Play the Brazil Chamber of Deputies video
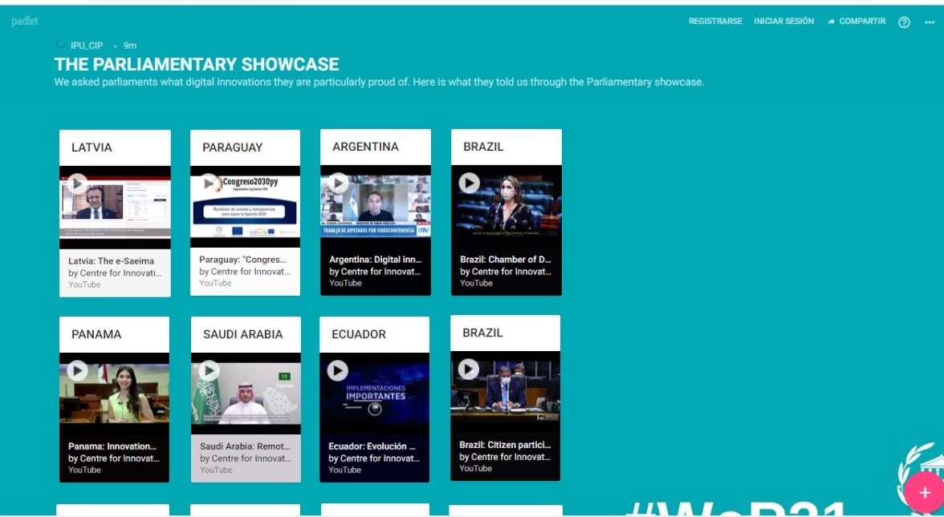This screenshot has height=517, width=944. (469, 183)
